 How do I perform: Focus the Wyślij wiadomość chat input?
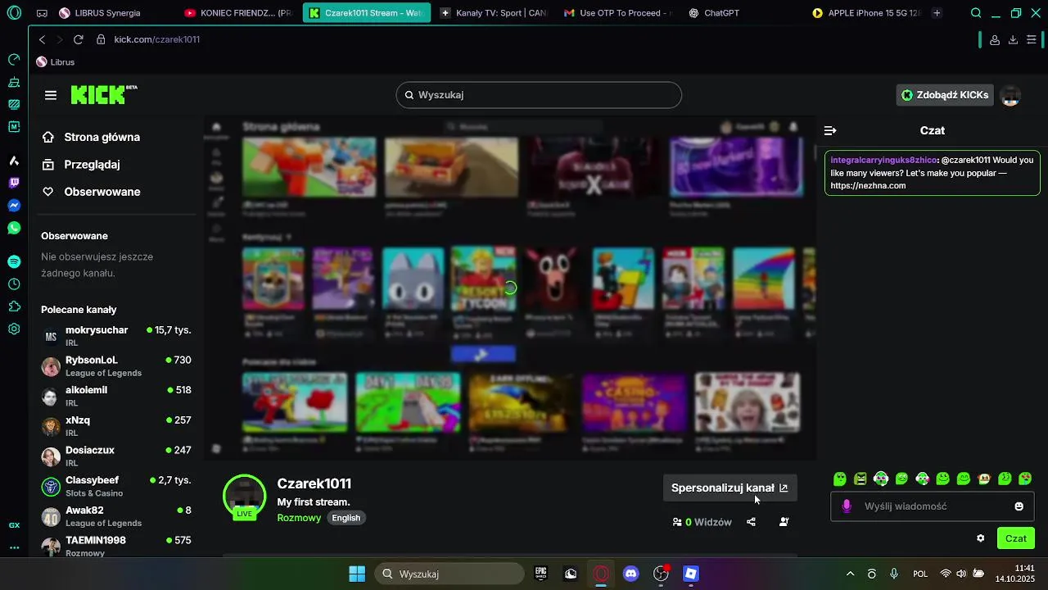coord(932,506)
